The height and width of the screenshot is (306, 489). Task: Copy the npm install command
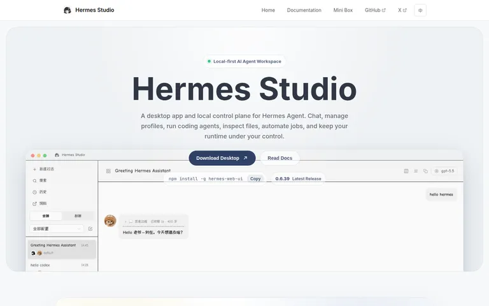coord(255,178)
